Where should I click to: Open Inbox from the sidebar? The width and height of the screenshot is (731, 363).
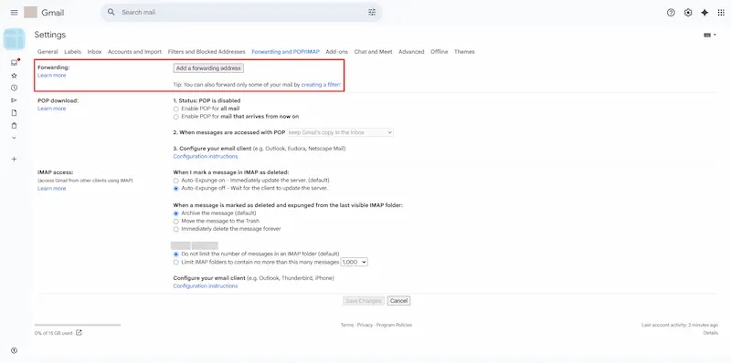[x=14, y=62]
